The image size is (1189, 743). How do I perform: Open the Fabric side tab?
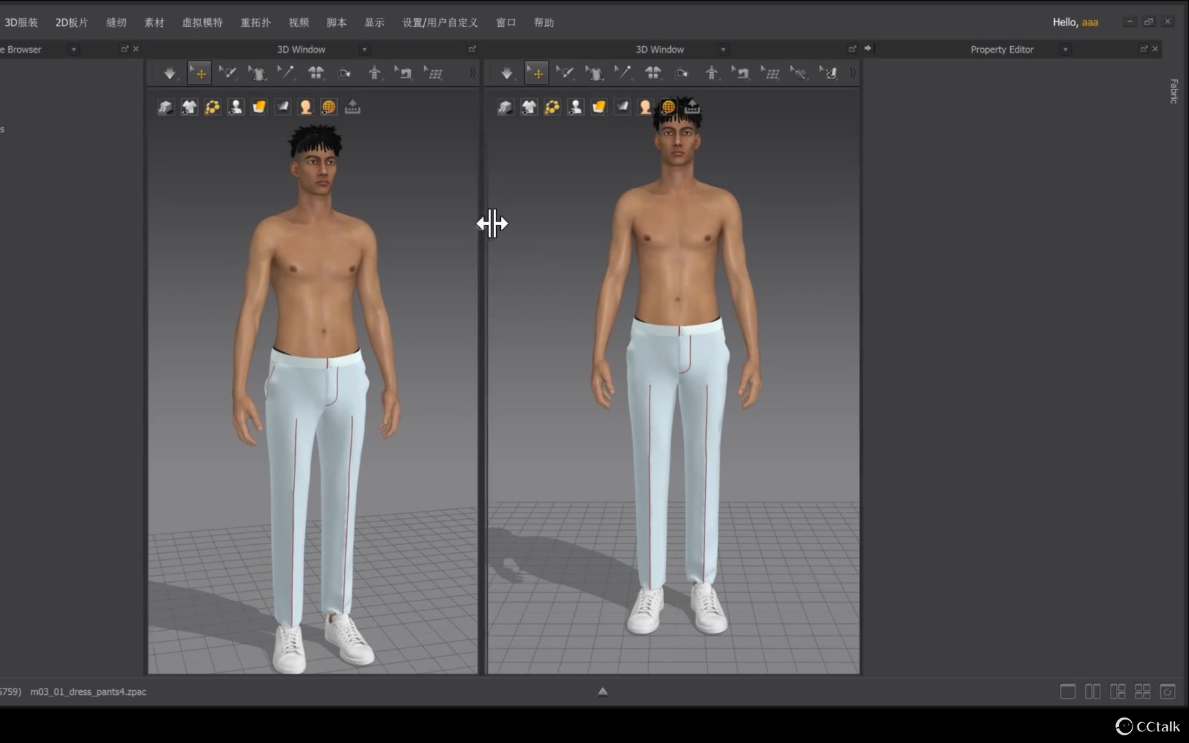pyautogui.click(x=1174, y=91)
